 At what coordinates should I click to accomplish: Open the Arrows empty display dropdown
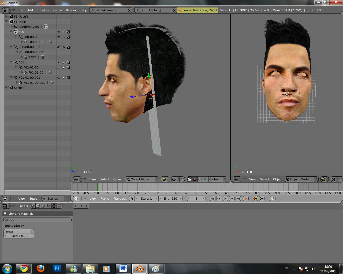[19, 231]
